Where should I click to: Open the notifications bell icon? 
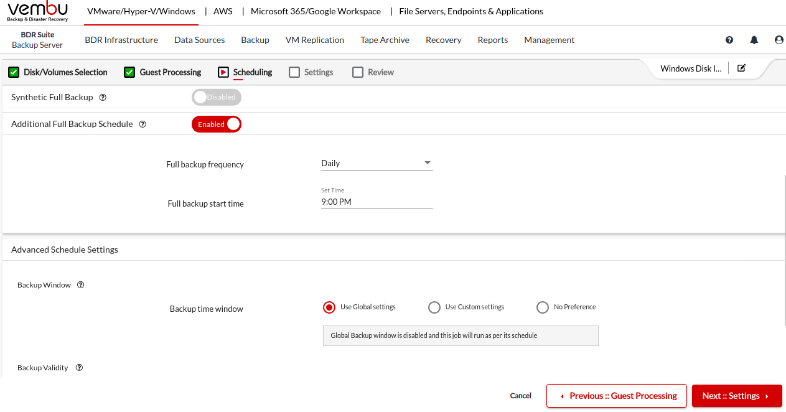coord(754,40)
